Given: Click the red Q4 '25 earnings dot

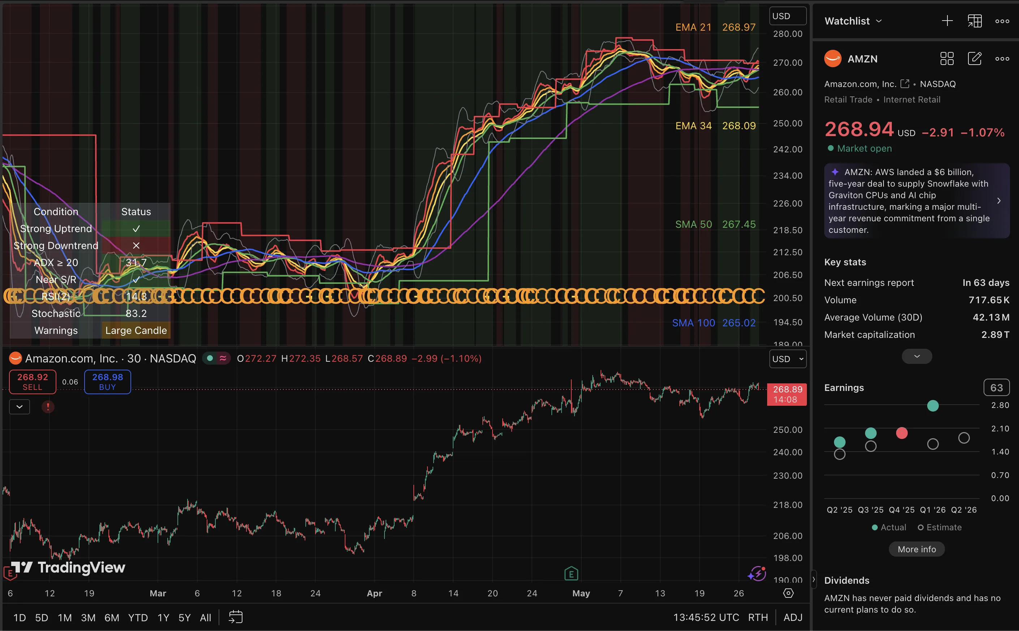Looking at the screenshot, I should point(902,433).
